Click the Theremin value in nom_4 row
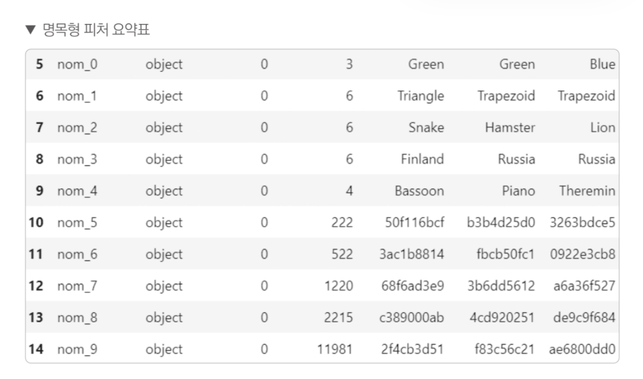 pyautogui.click(x=587, y=191)
